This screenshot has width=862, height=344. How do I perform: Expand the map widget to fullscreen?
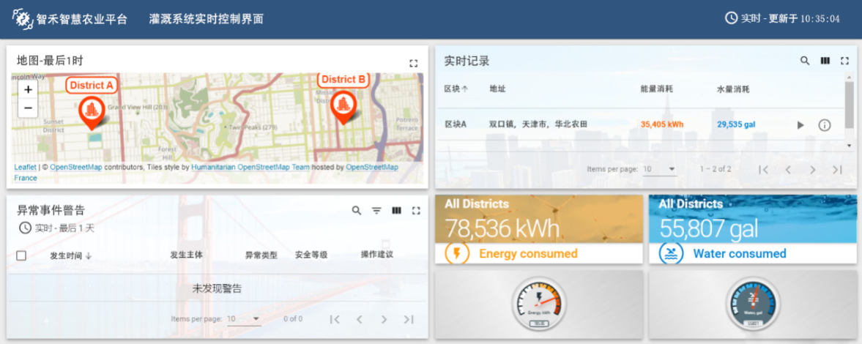(413, 64)
